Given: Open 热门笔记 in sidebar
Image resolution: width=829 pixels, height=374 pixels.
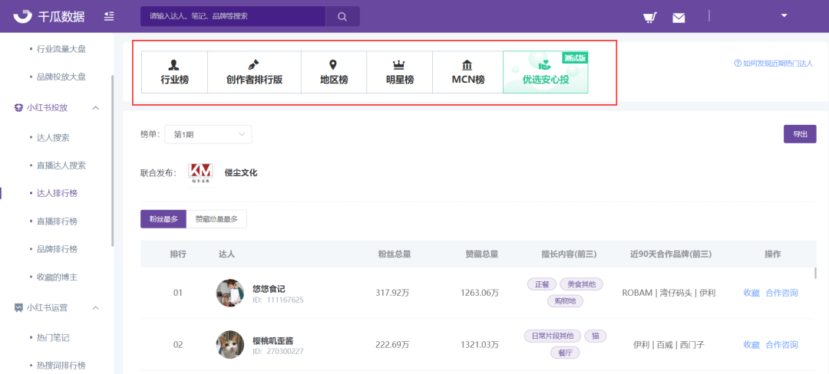Looking at the screenshot, I should [53, 338].
